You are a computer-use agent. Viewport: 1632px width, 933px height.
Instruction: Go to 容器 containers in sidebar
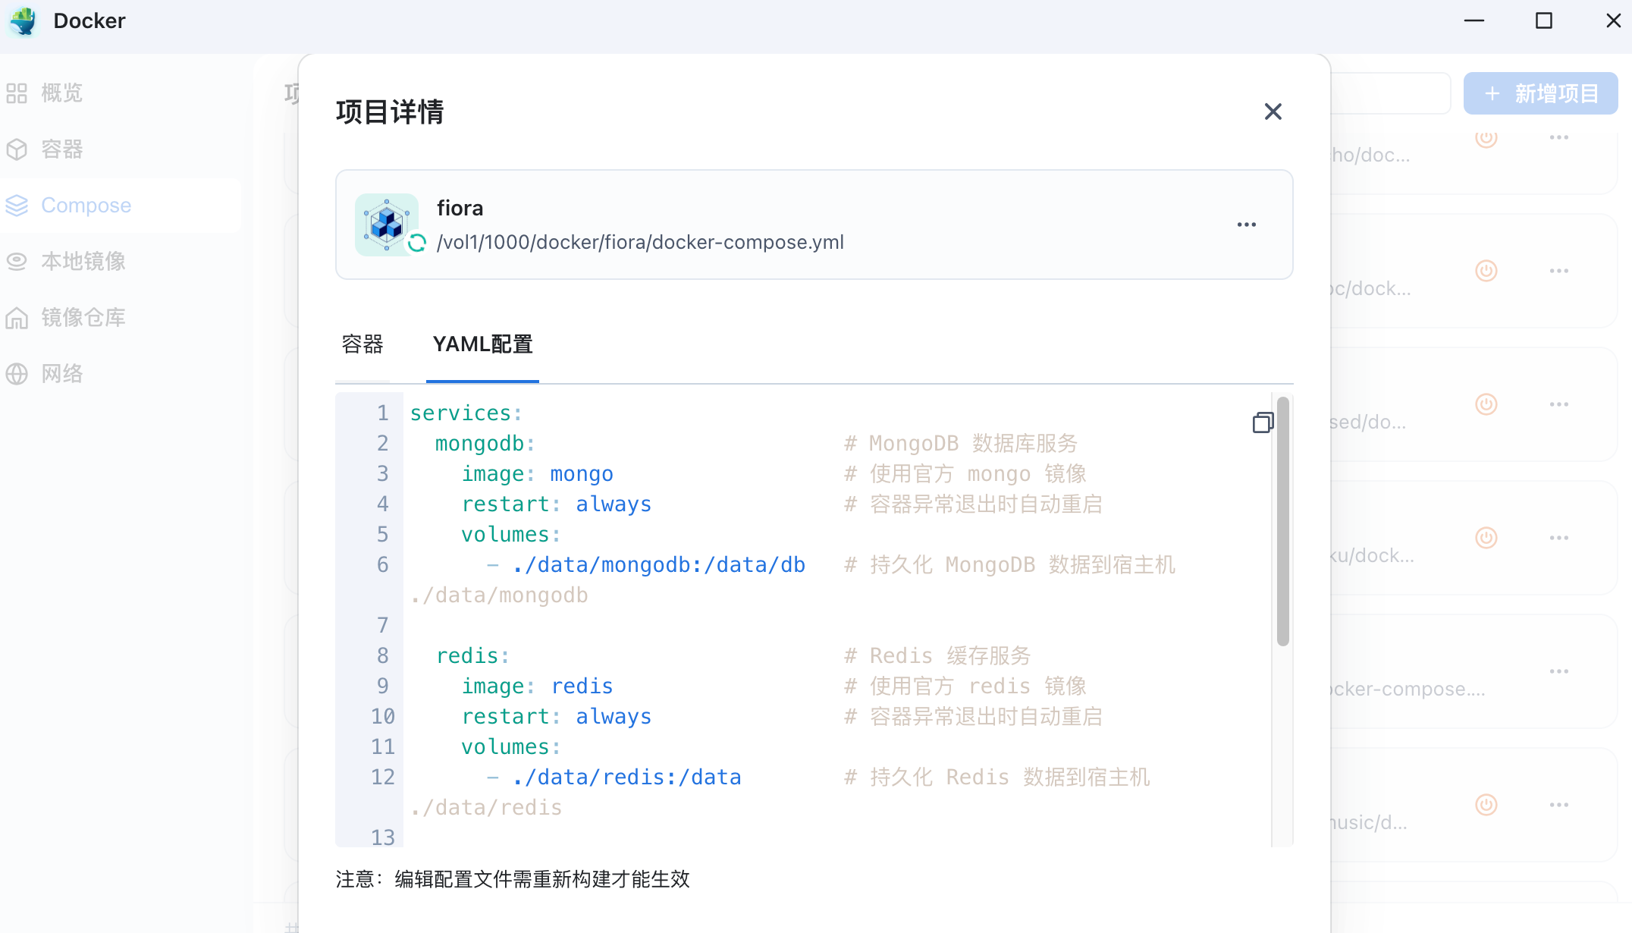point(61,149)
